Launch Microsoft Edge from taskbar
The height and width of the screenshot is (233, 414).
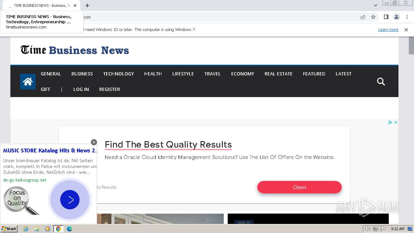pos(70,229)
